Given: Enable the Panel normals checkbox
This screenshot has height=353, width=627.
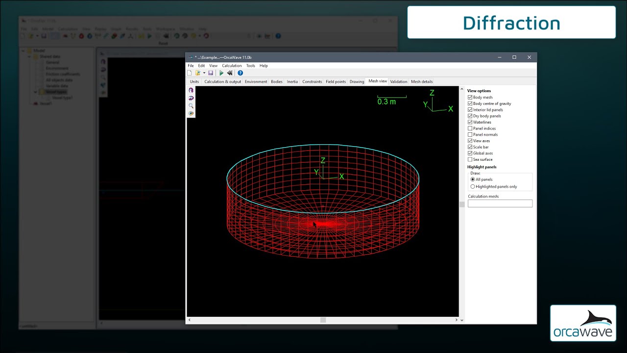Looking at the screenshot, I should [x=470, y=134].
